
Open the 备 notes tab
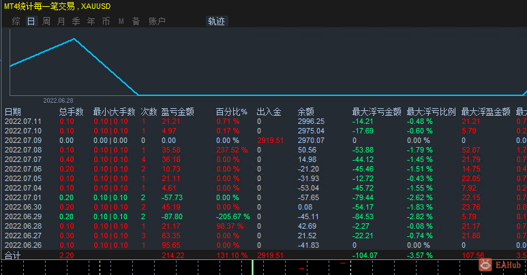tap(136, 22)
